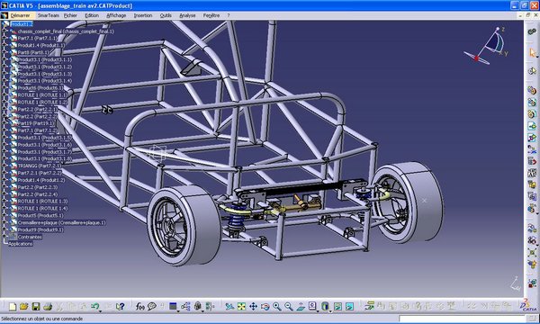The height and width of the screenshot is (324, 540).
Task: Open the Formula f(x) tool
Action: 139,306
